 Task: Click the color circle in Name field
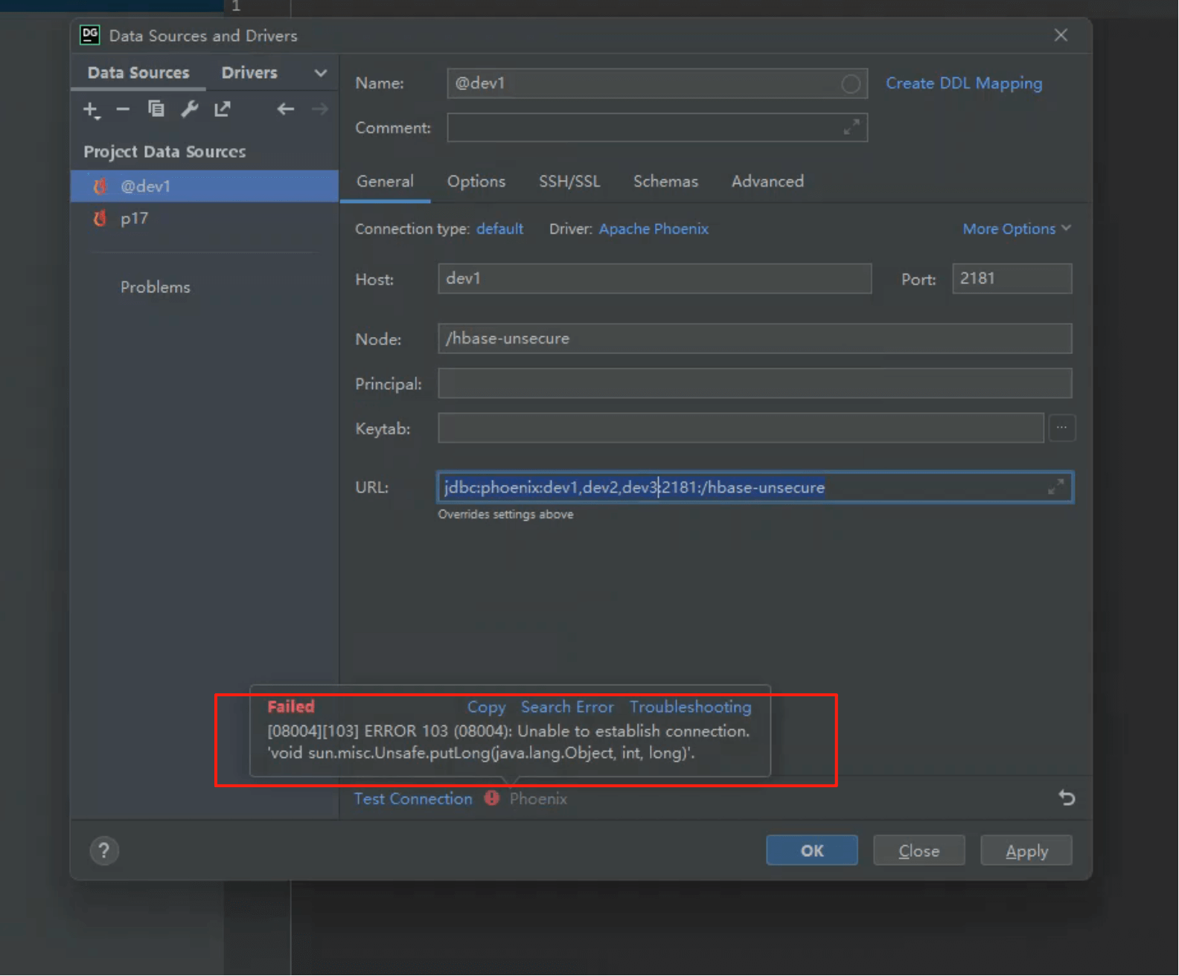(x=851, y=84)
